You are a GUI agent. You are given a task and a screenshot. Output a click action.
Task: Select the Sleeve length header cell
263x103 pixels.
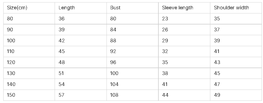[184, 8]
